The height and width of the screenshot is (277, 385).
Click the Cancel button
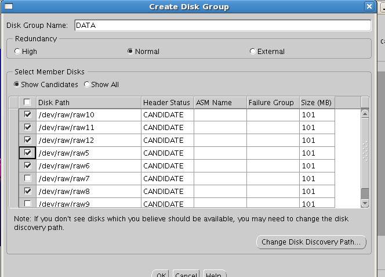pos(186,274)
